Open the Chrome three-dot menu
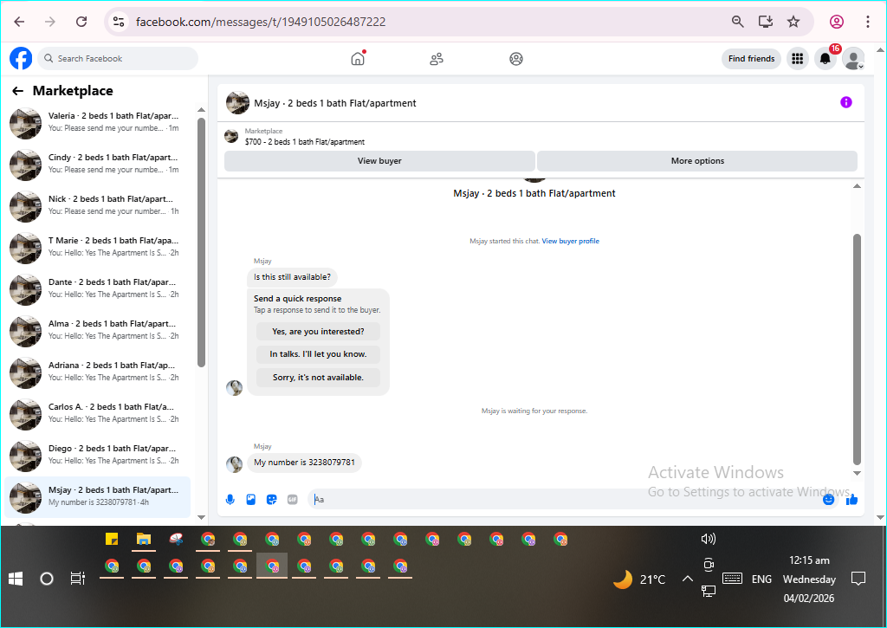Screen dimensions: 887x628 (867, 22)
